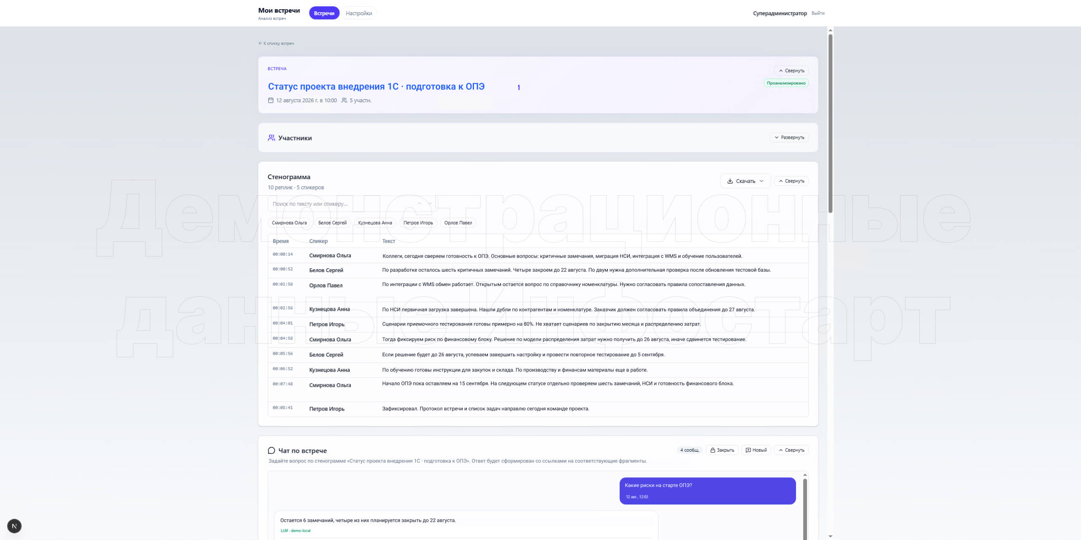This screenshot has height=540, width=1081.
Task: Click the line "Тогда фиксируем риск по финансовому блоку"
Action: 564,339
